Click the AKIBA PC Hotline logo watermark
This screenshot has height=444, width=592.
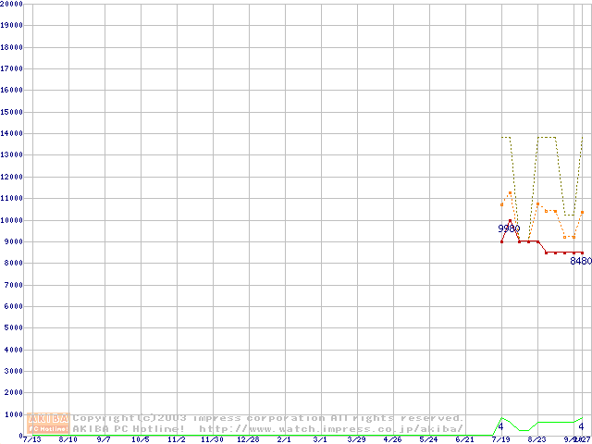tap(49, 424)
